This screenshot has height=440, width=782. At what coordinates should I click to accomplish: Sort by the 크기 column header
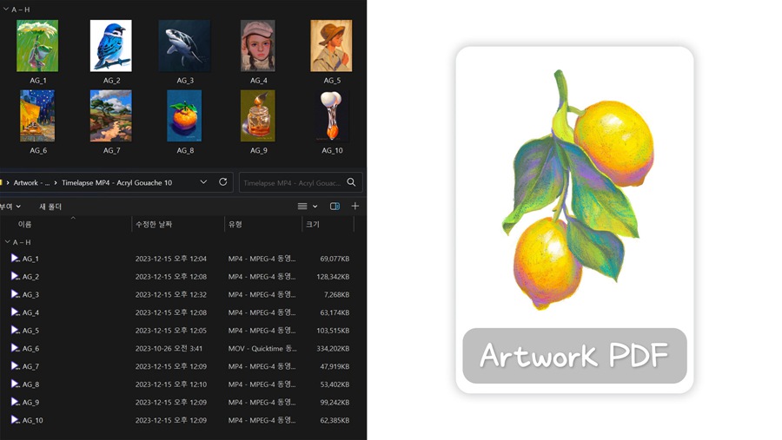tap(313, 225)
